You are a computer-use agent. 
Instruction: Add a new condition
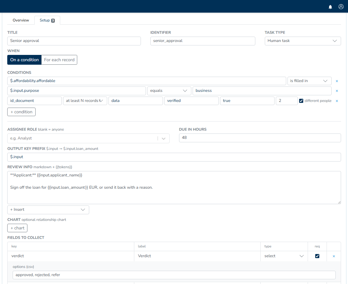coord(21,112)
